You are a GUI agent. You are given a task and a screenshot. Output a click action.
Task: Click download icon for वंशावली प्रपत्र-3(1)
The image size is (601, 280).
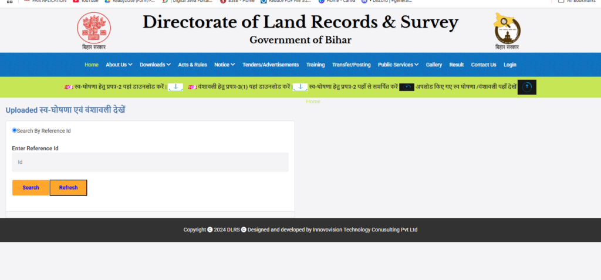(300, 87)
